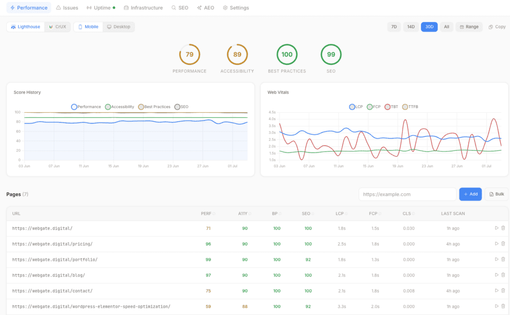510x315 pixels.
Task: Toggle Best Practices series in Score History legend
Action: pos(154,107)
